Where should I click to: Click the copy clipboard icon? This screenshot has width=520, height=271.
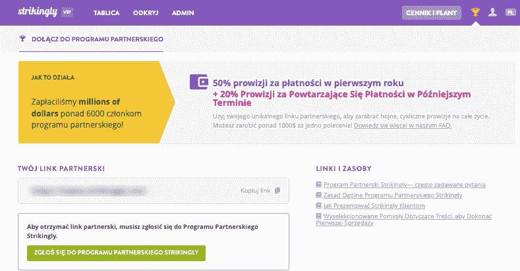point(277,191)
